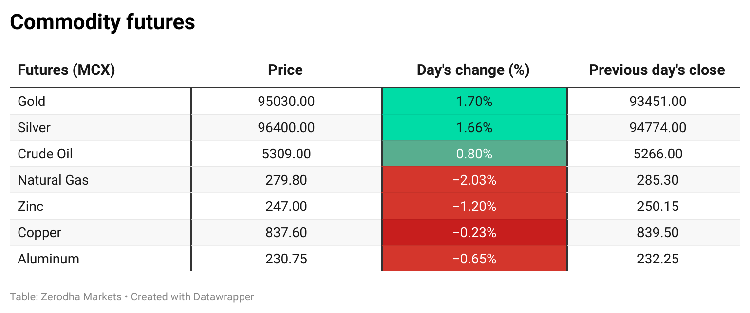Image resolution: width=750 pixels, height=313 pixels.
Task: Click the muted green 0.80% cell
Action: coord(474,154)
